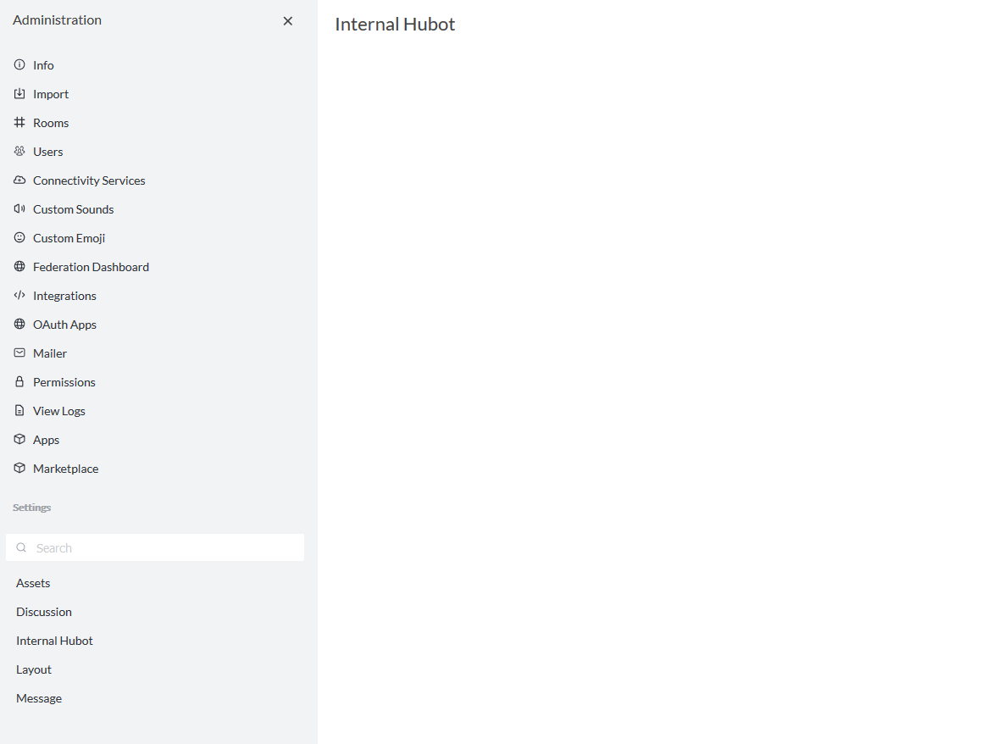Click the Permissions lock icon
The width and height of the screenshot is (1004, 744).
coord(19,381)
